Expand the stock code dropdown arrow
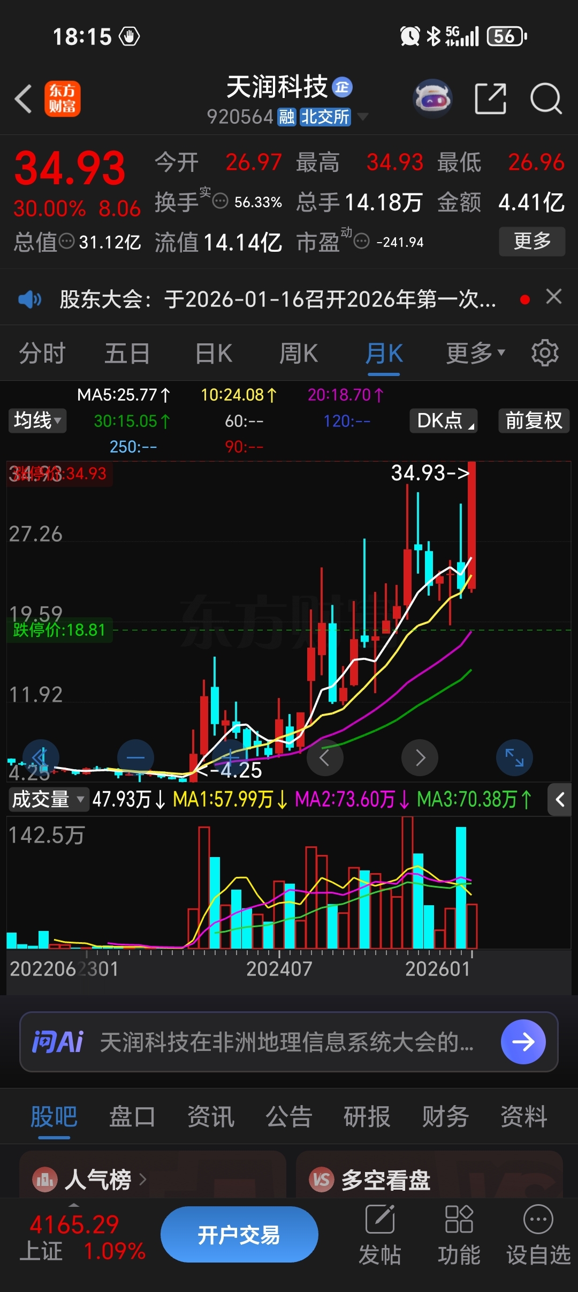 362,116
